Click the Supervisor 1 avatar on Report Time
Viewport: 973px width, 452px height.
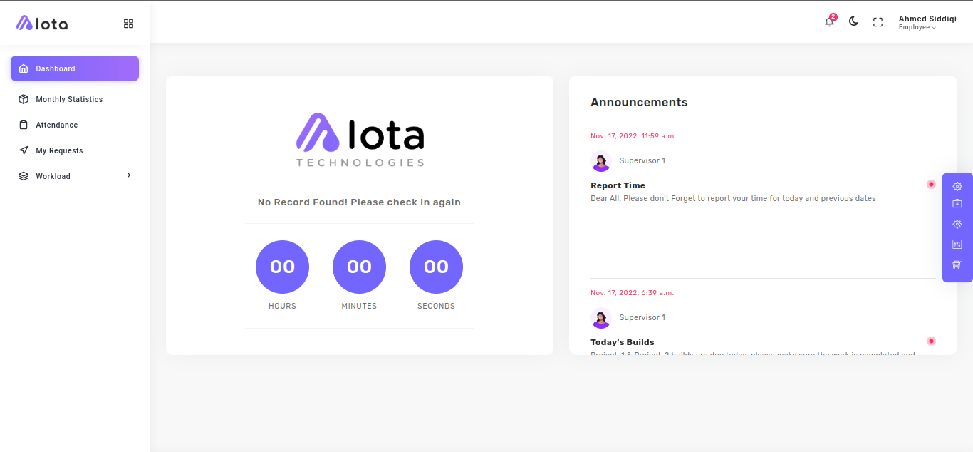pos(601,161)
